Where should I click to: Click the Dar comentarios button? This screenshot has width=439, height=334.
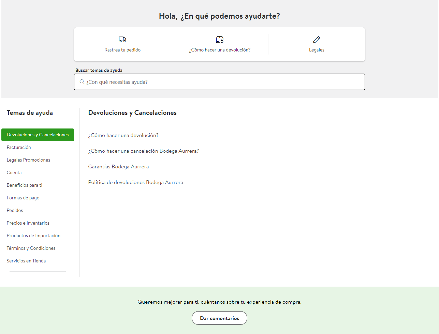pos(219,318)
